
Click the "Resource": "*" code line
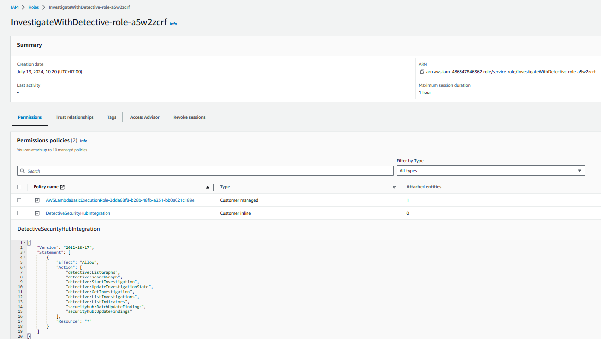[74, 321]
